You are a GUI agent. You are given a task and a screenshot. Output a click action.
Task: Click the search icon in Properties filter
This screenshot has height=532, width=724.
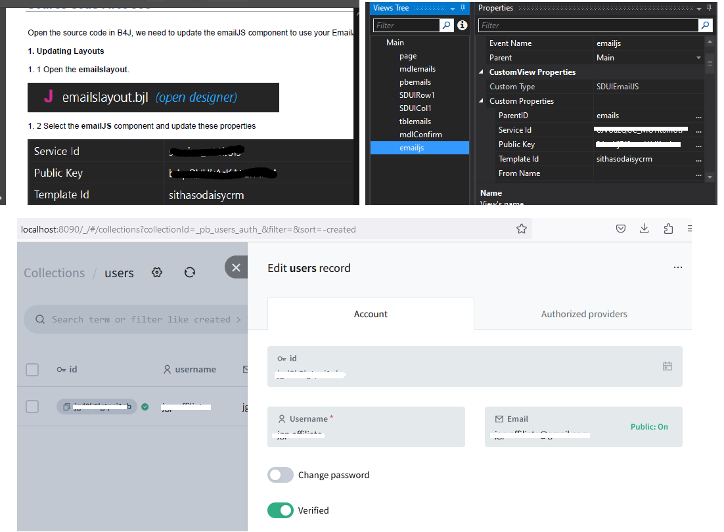pos(705,26)
